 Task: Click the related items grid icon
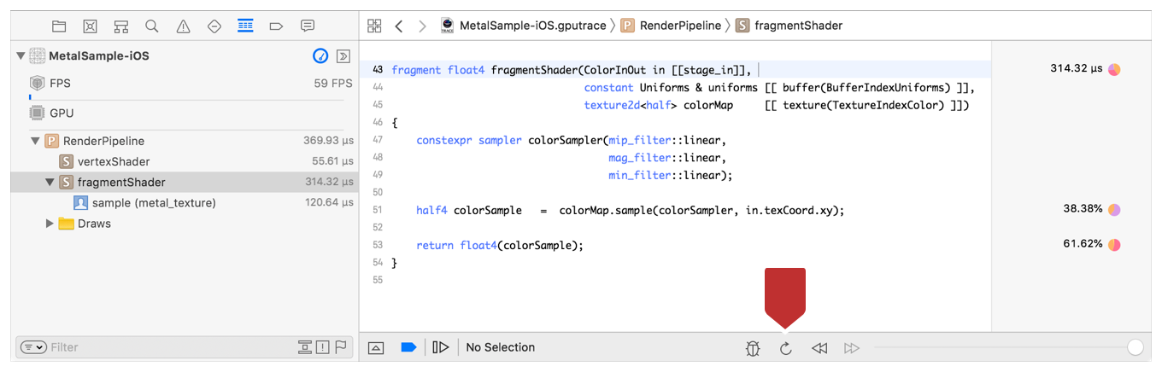coord(374,26)
